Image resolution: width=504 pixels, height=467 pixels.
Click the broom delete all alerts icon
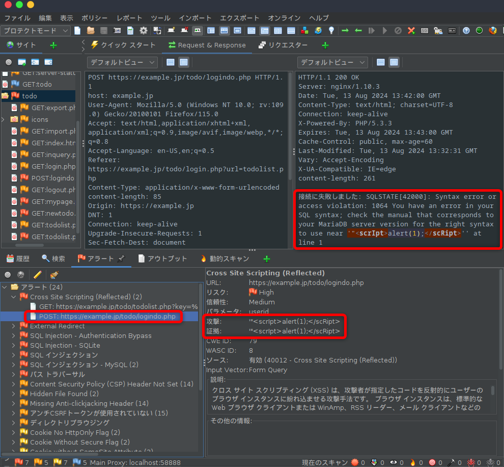coord(54,274)
